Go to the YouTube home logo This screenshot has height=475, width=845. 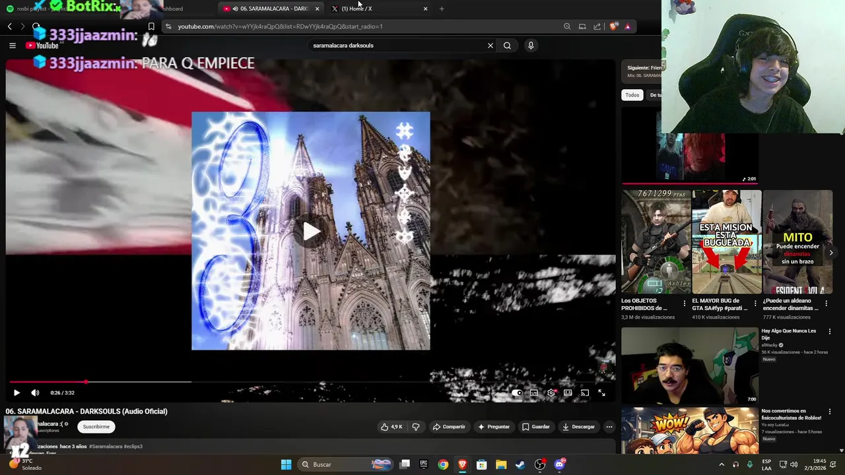click(42, 46)
